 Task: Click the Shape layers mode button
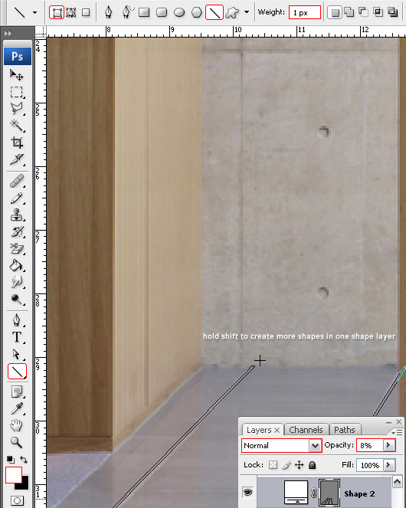(x=57, y=12)
